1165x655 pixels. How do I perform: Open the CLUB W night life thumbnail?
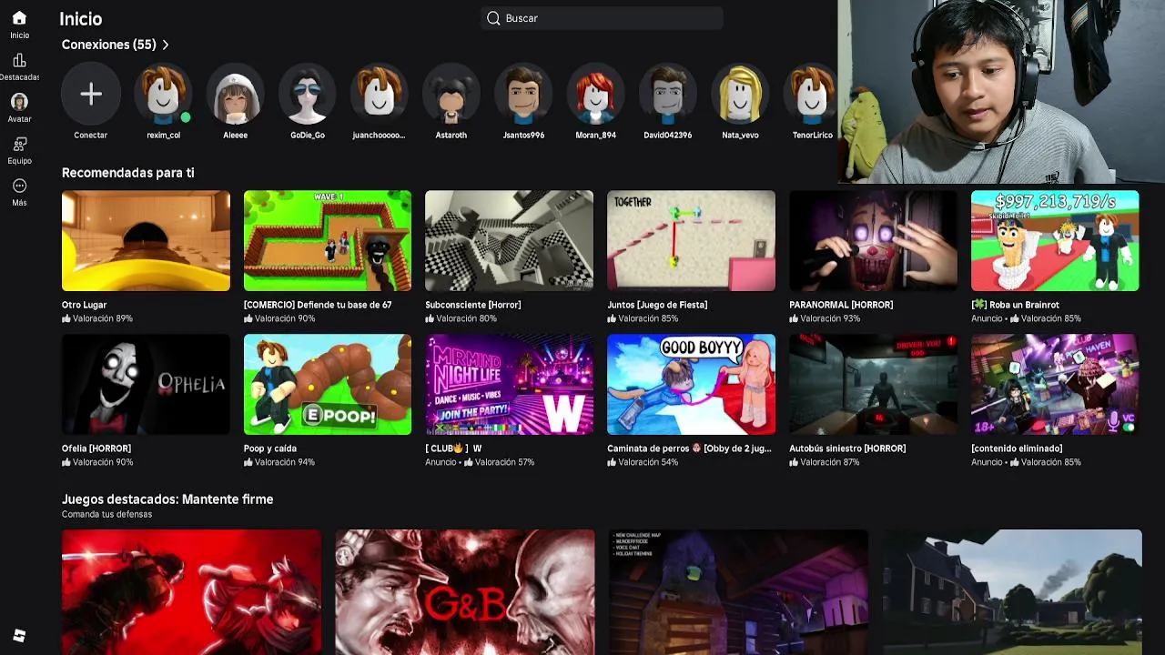tap(509, 385)
